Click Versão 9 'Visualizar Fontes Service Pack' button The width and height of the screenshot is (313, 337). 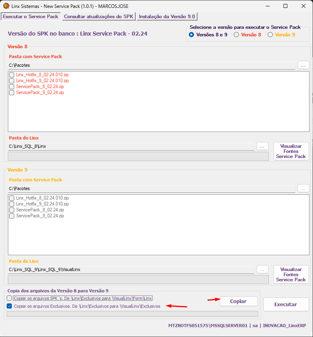[x=291, y=275]
